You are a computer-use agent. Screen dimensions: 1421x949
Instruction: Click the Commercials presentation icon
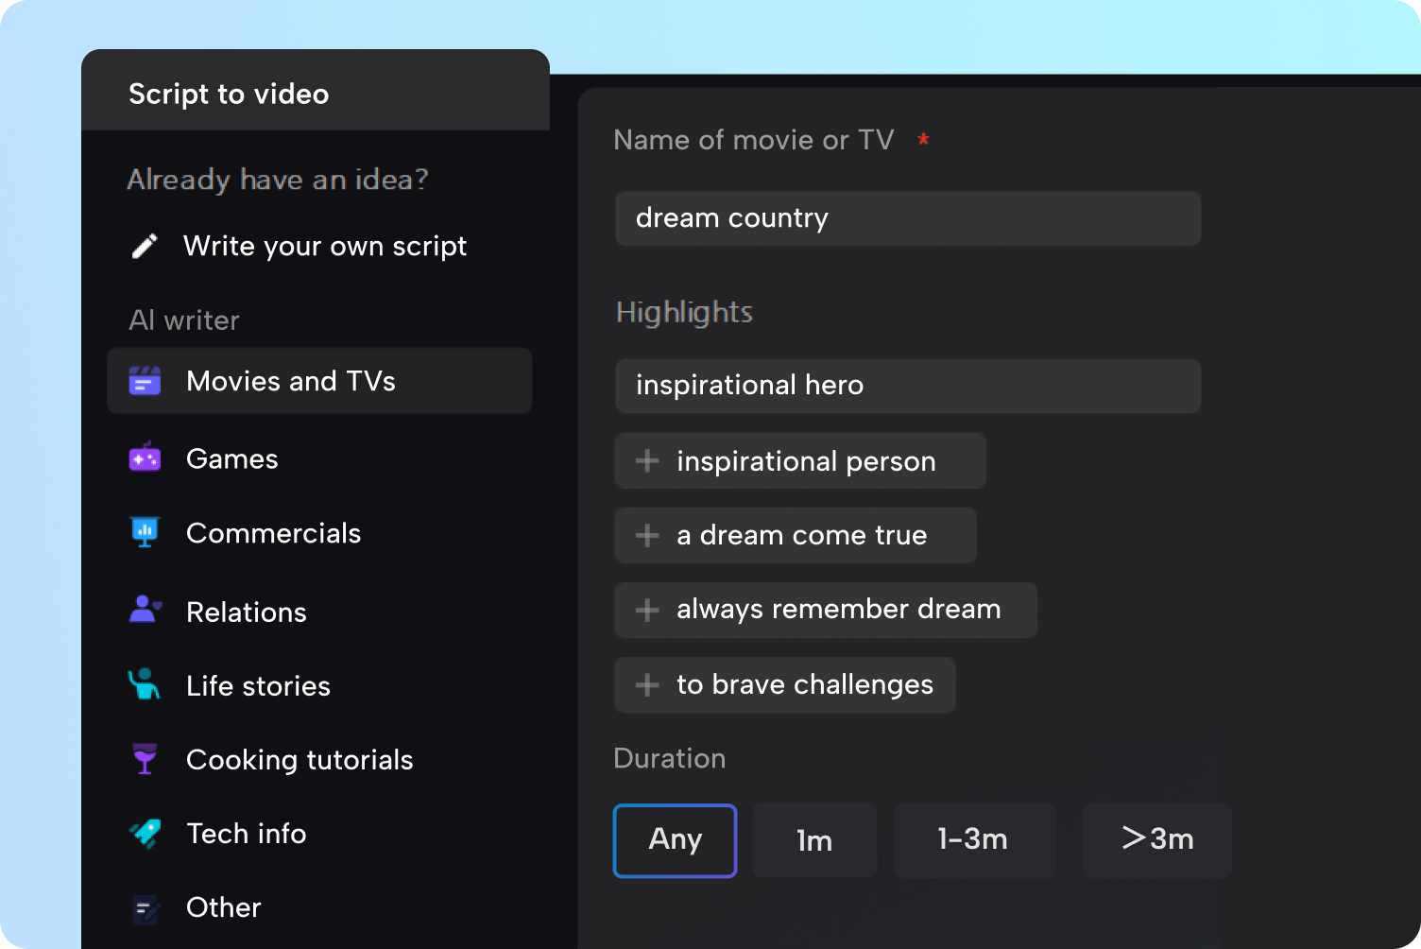click(x=144, y=533)
